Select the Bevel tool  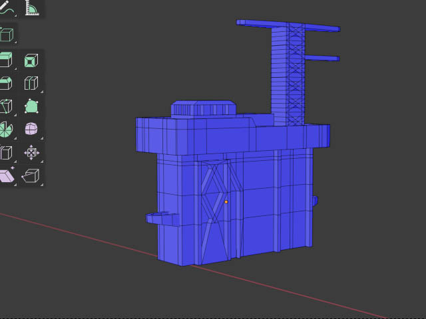(6, 83)
